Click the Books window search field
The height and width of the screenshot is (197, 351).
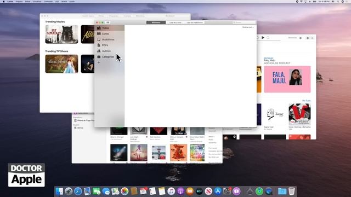(x=244, y=22)
